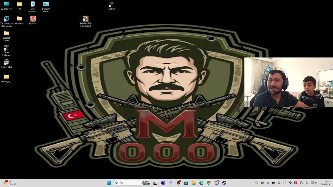
Task: Click the Ara search box in taskbar
Action: tap(133, 183)
